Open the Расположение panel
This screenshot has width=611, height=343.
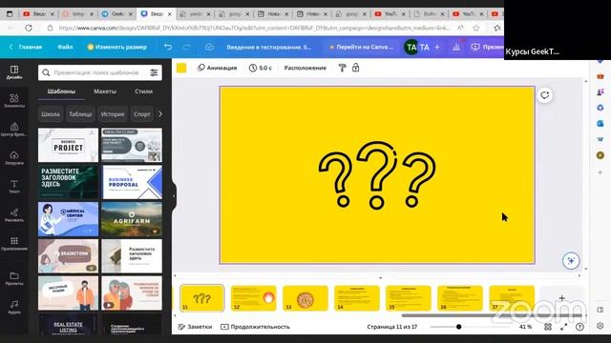point(305,68)
